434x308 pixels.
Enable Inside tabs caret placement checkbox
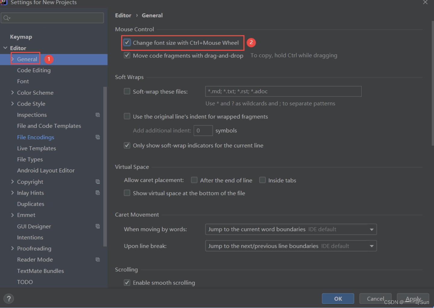pyautogui.click(x=263, y=180)
